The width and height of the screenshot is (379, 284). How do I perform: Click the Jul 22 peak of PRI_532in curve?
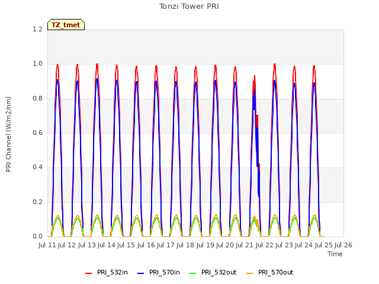pos(275,64)
